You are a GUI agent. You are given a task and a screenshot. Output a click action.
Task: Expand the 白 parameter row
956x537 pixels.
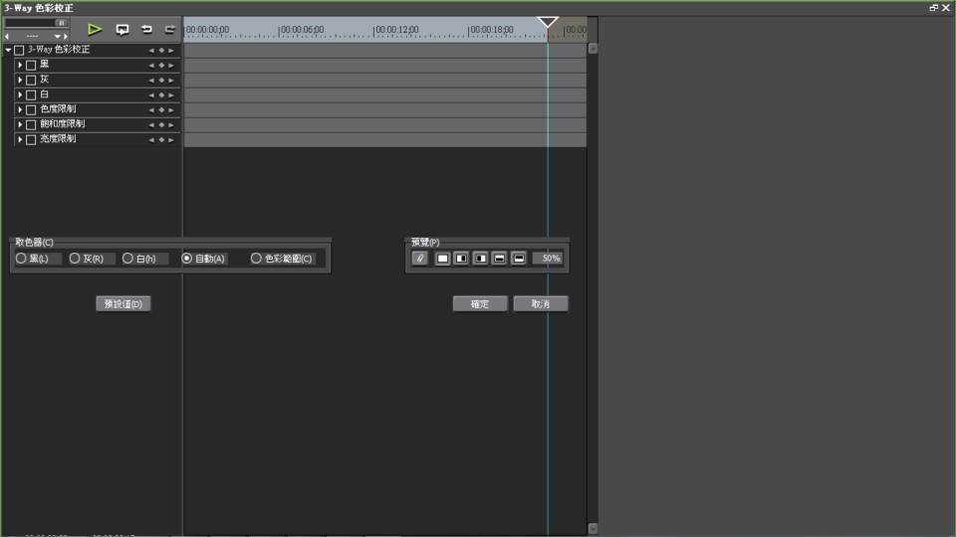coord(20,94)
